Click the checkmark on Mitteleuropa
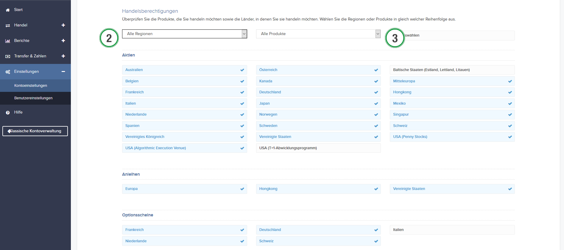This screenshot has width=564, height=250. (510, 81)
